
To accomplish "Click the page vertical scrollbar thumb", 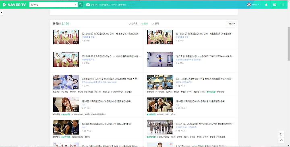I will click(288, 44).
